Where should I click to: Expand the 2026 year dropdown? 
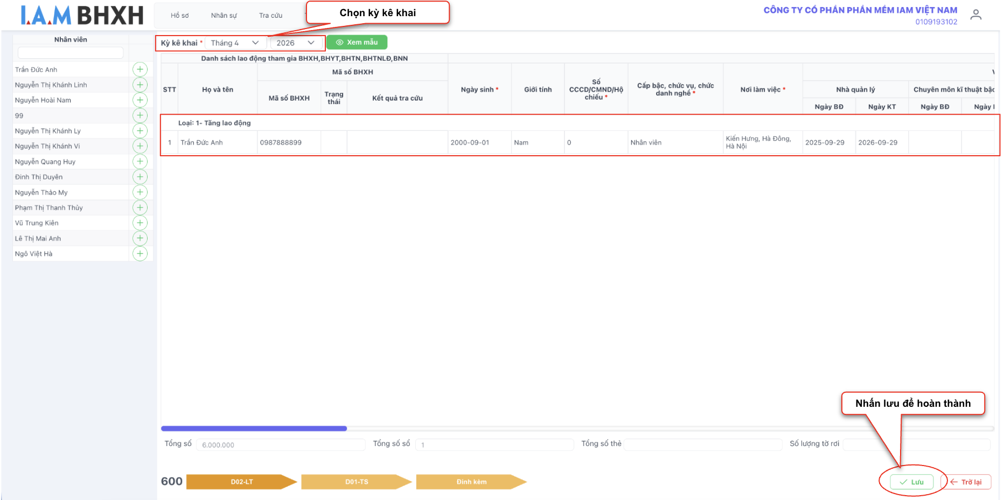[295, 43]
